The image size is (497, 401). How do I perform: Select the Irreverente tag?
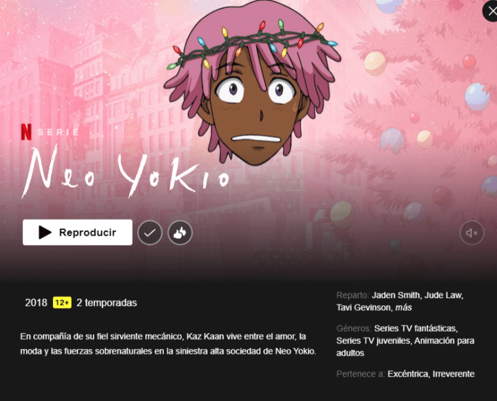(454, 374)
